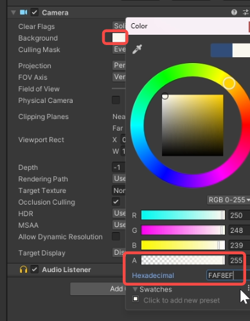The height and width of the screenshot is (321, 250).
Task: Click the Audio Listener component header
Action: click(66, 270)
